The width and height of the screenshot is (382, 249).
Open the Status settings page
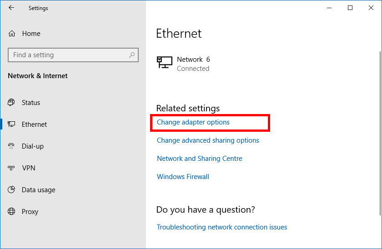[31, 103]
